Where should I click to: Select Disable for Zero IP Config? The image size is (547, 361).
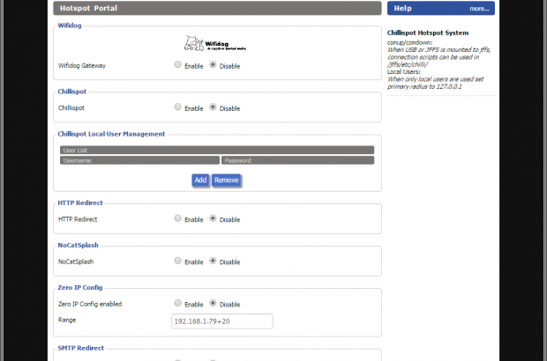[x=213, y=304]
